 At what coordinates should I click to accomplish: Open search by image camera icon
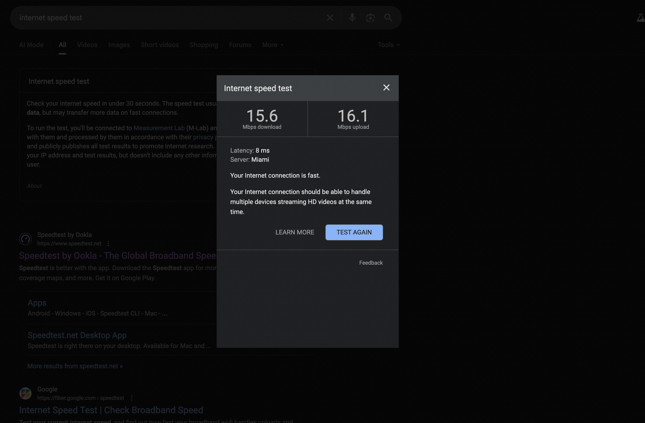coord(370,18)
